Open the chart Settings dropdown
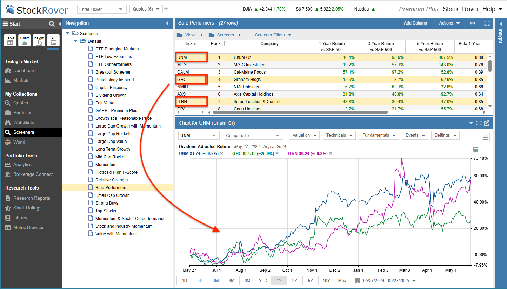 click(x=445, y=135)
